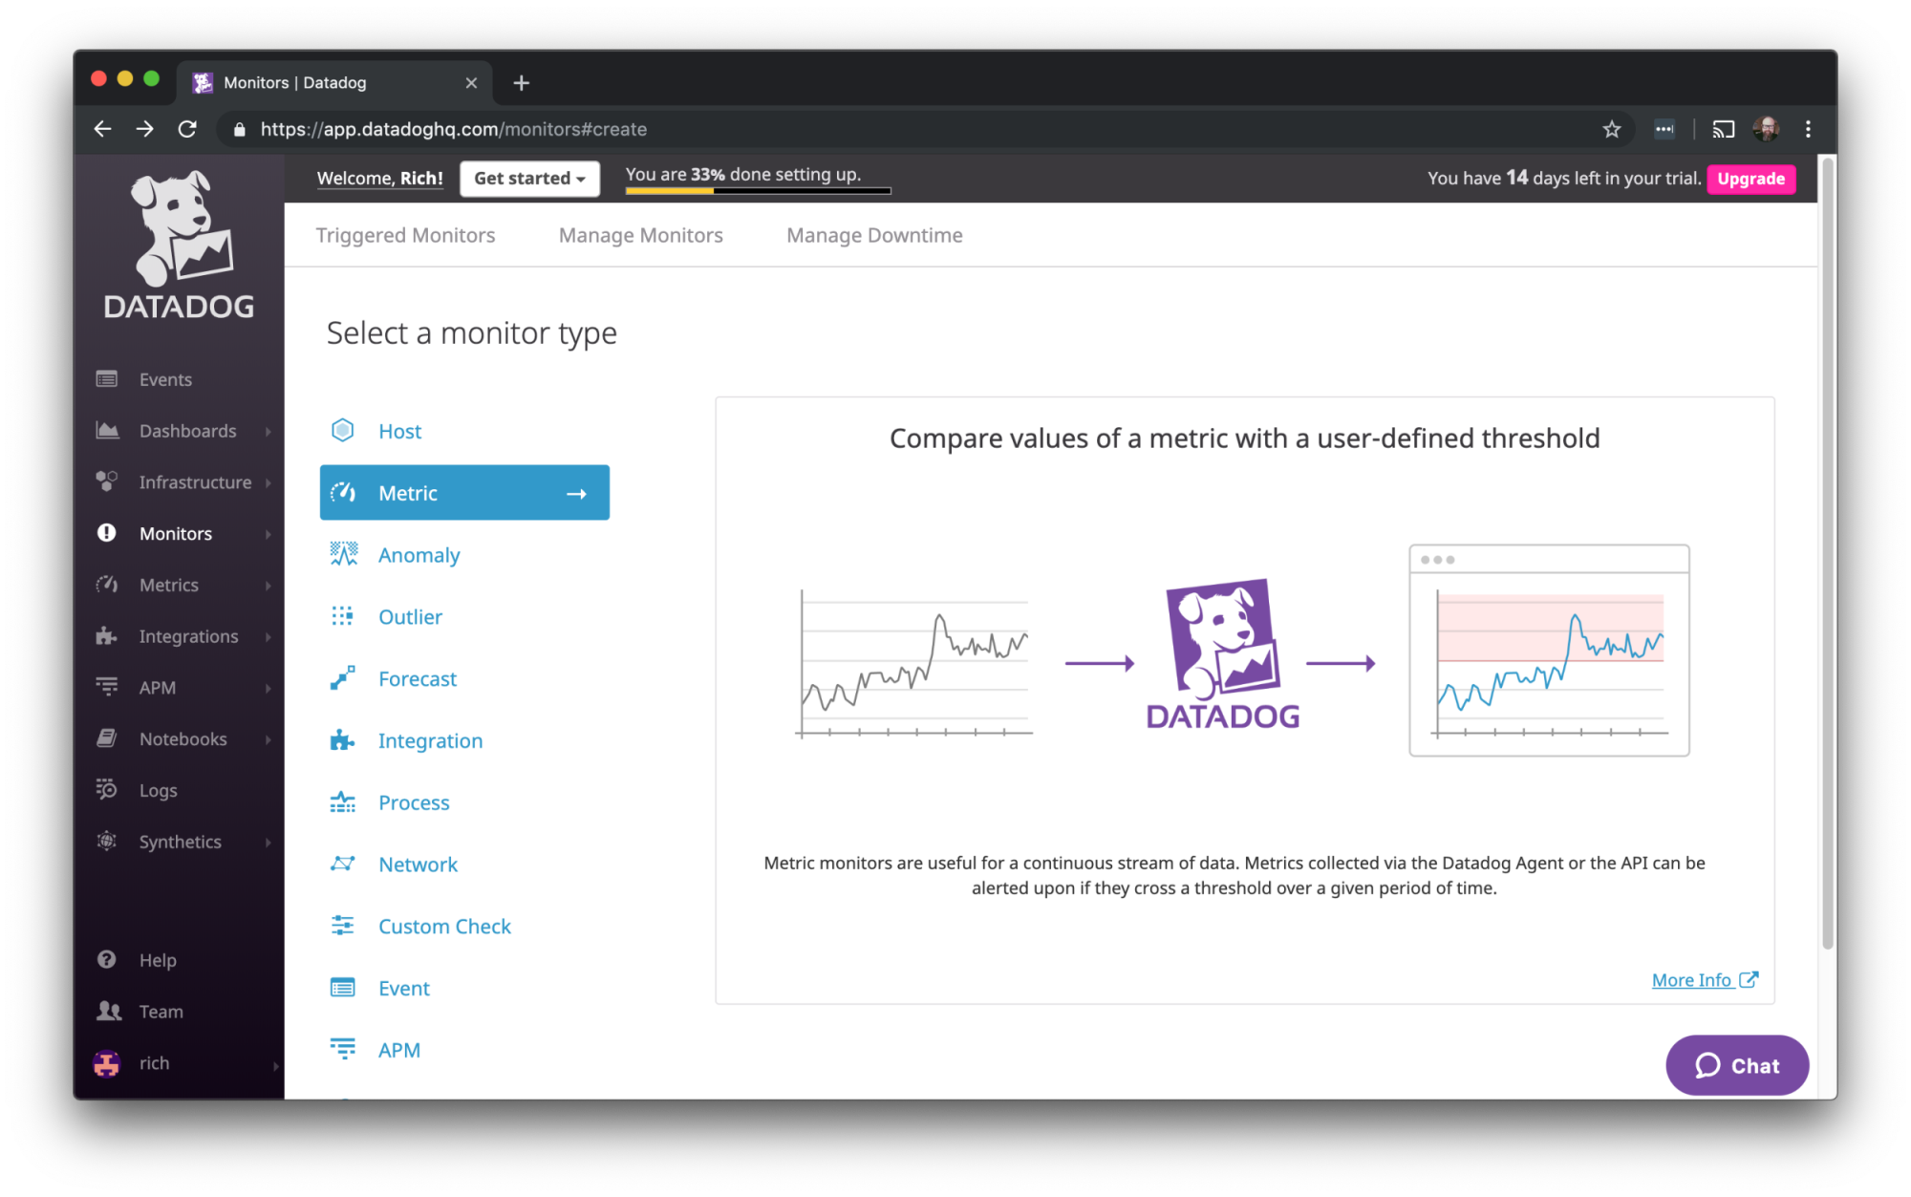1911x1197 pixels.
Task: Expand the APM sidebar section
Action: (x=156, y=687)
